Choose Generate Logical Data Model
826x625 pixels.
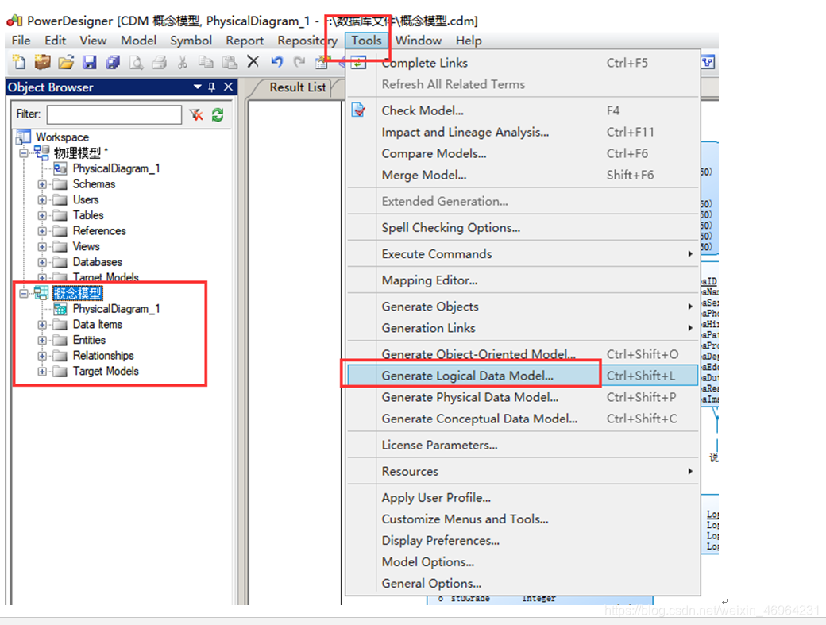point(523,376)
